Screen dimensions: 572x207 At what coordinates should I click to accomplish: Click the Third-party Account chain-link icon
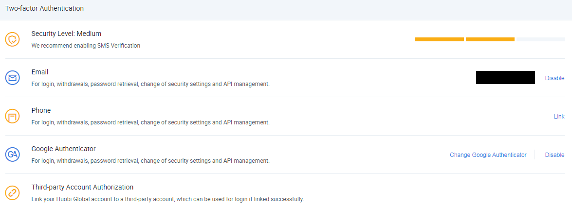point(12,193)
